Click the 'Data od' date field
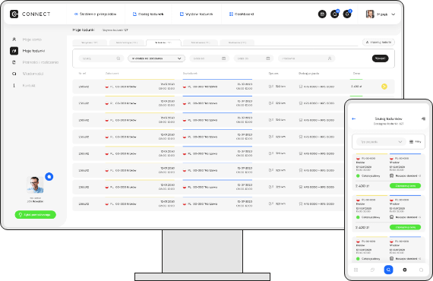433x281 pixels. (210, 58)
